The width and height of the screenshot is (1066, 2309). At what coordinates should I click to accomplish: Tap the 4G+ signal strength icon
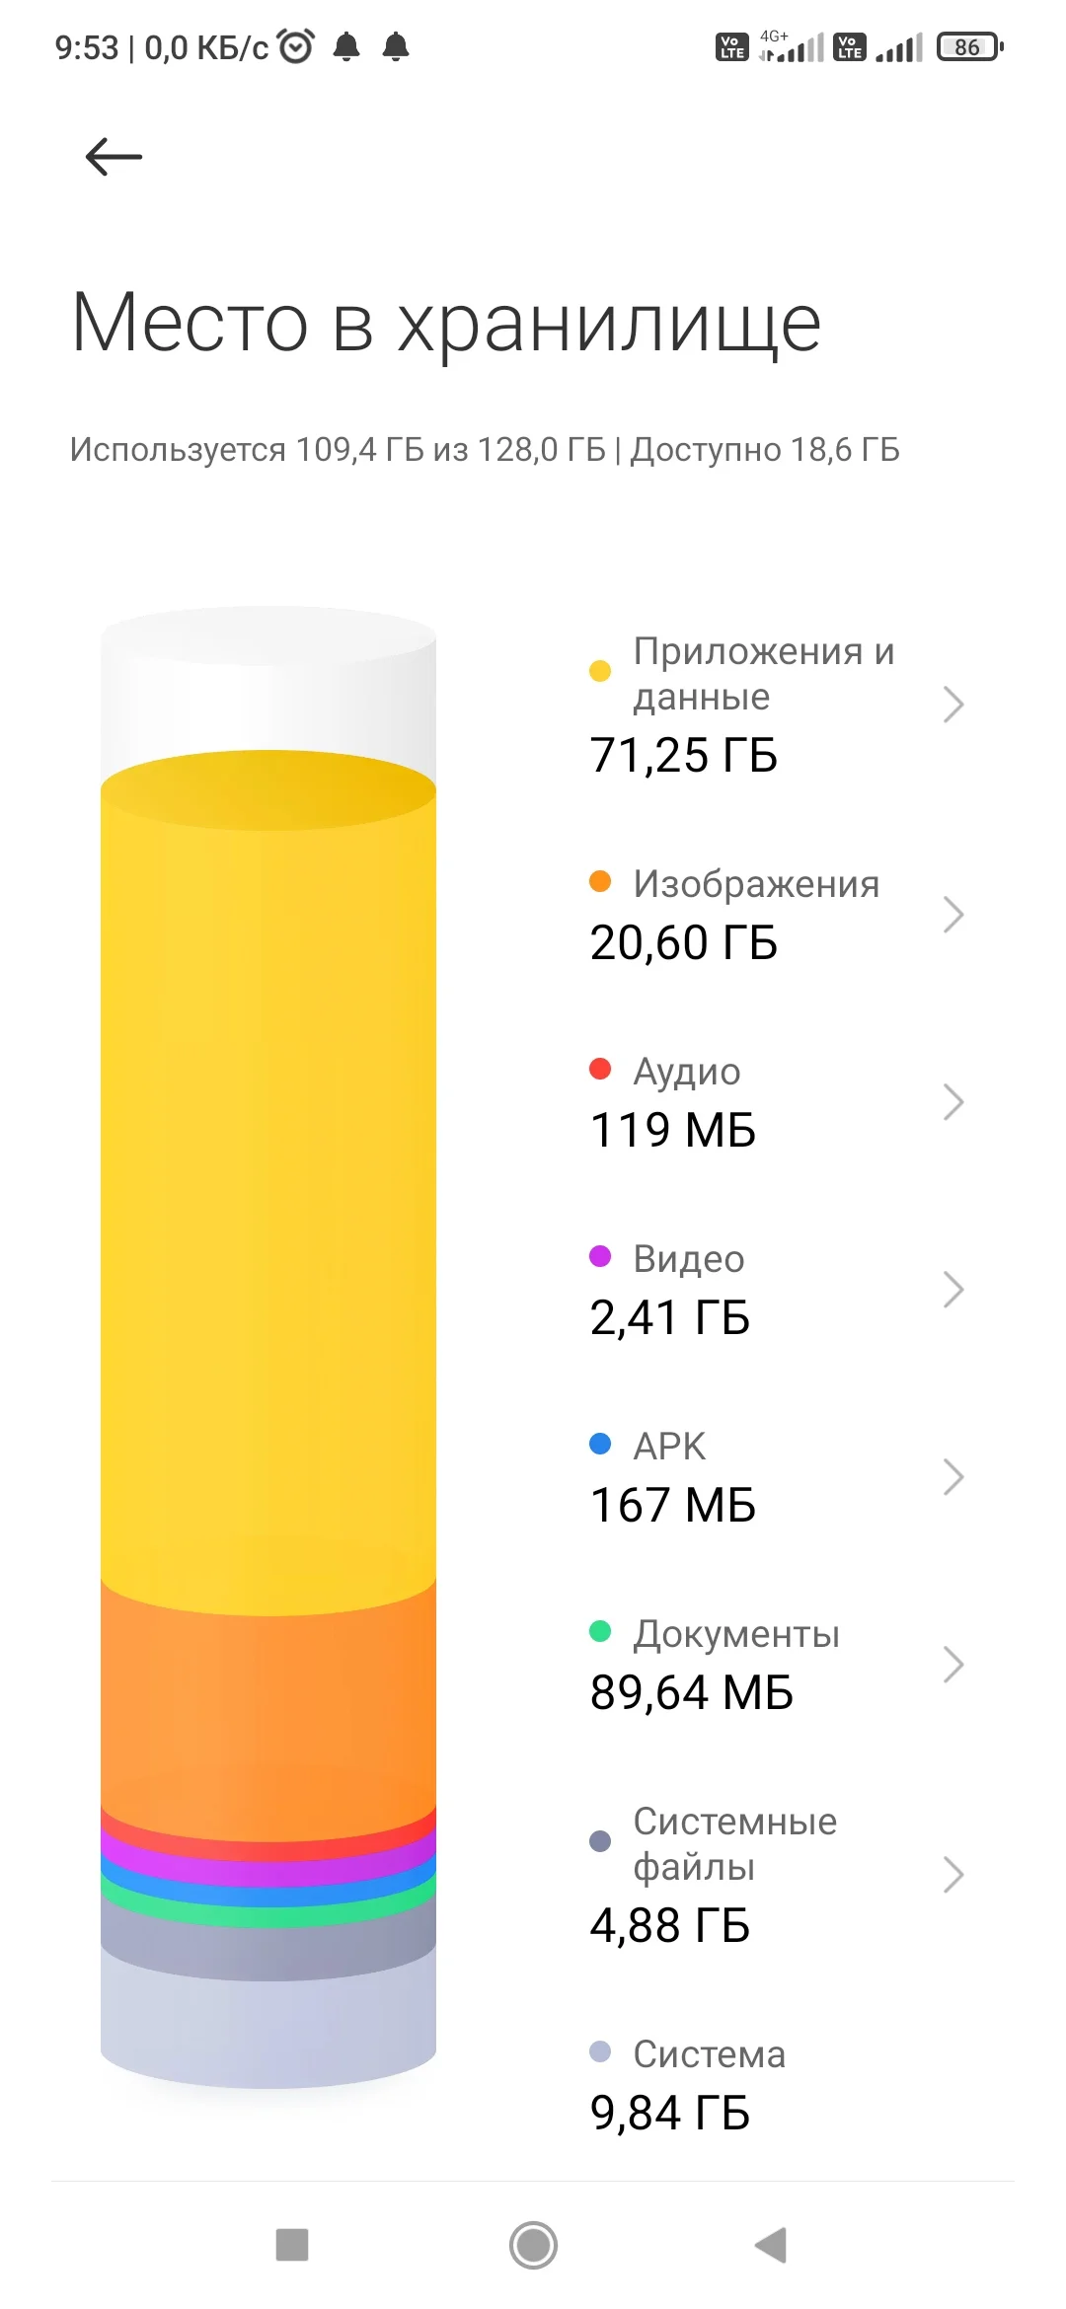pyautogui.click(x=792, y=46)
